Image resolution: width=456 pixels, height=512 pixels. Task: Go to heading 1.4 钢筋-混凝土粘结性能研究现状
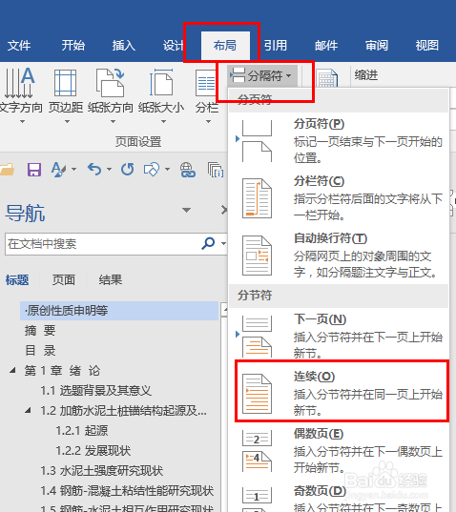(127, 491)
